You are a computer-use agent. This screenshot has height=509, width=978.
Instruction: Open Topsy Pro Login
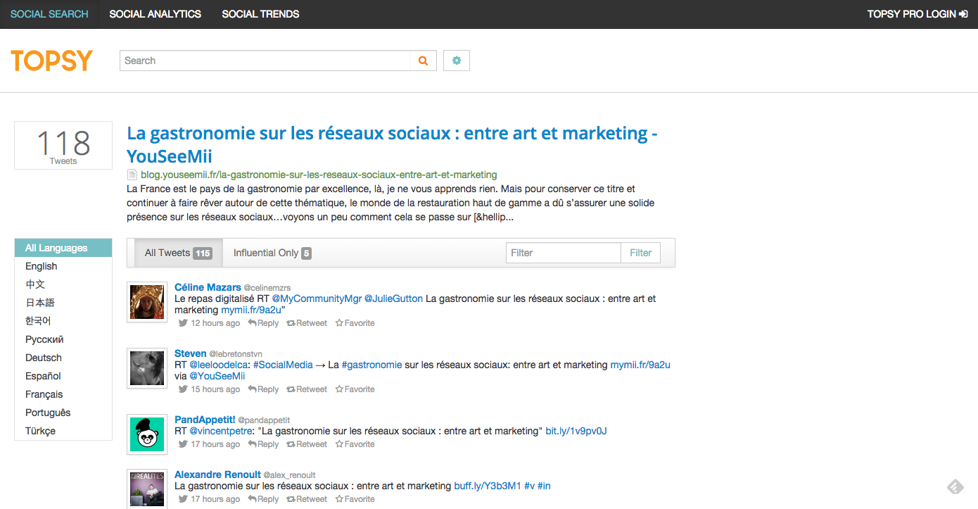click(x=917, y=14)
